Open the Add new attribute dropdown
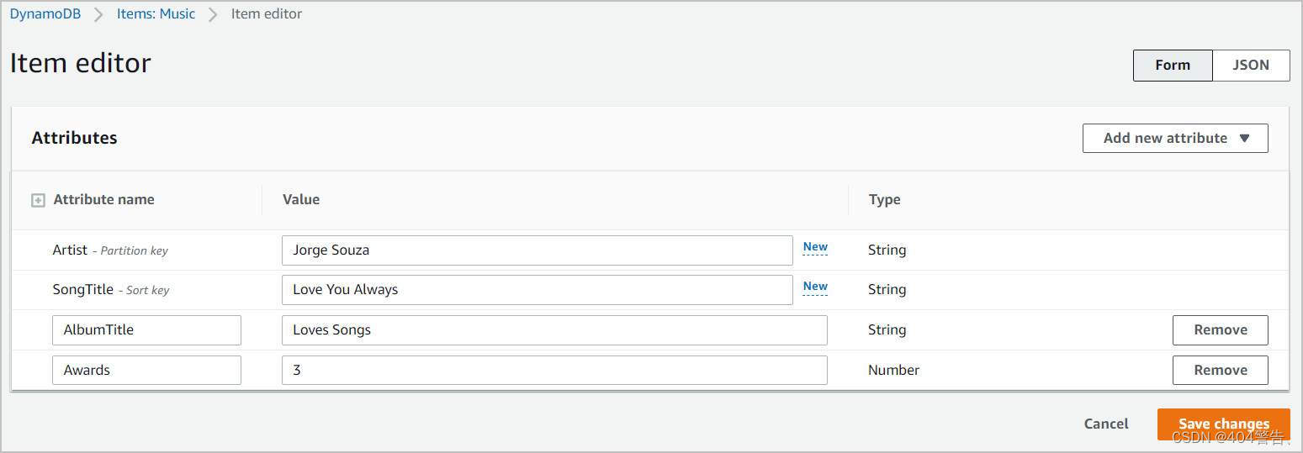Viewport: 1303px width, 453px height. click(1174, 138)
